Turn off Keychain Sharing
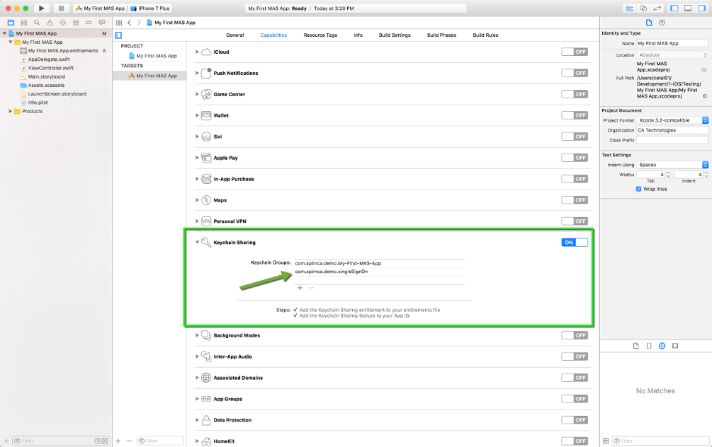Screen dimensions: 712x447 point(575,243)
